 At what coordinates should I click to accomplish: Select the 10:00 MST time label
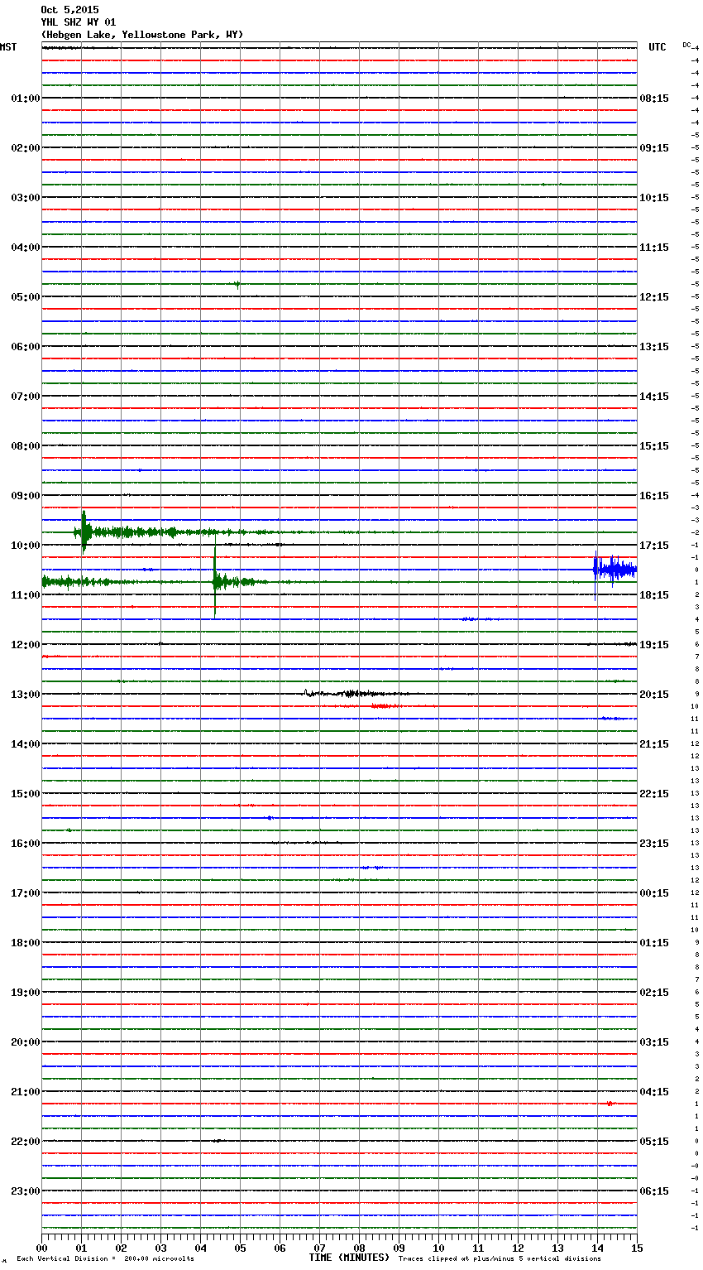pyautogui.click(x=25, y=546)
